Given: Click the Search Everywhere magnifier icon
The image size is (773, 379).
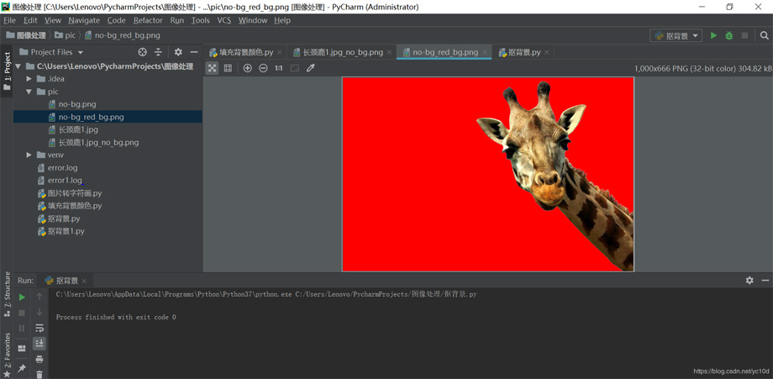Looking at the screenshot, I should pyautogui.click(x=764, y=36).
